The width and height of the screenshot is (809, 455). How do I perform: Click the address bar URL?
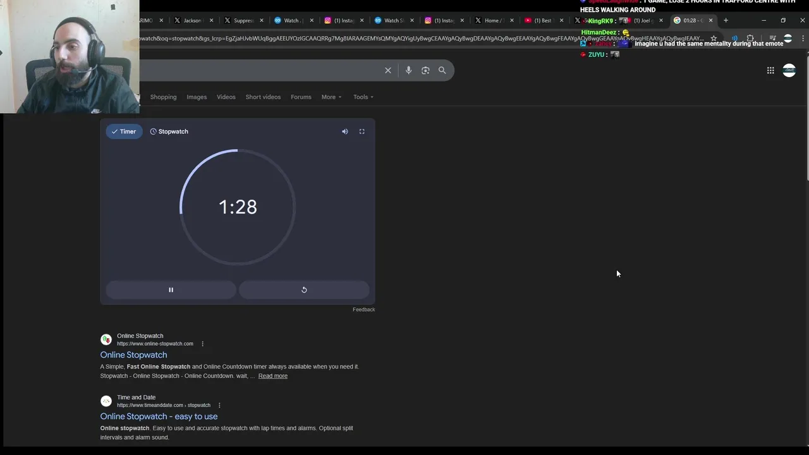click(x=420, y=39)
